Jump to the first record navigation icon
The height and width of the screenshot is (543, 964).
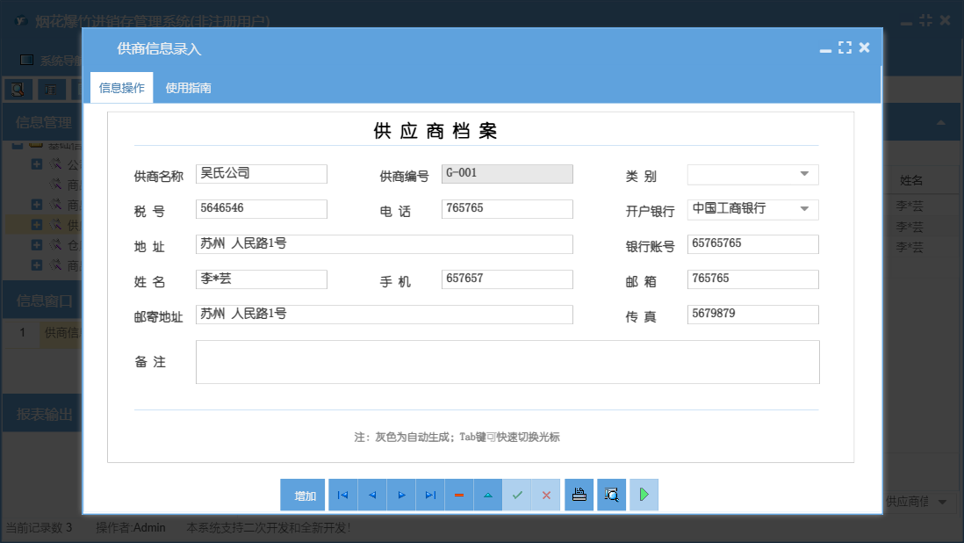coord(342,494)
